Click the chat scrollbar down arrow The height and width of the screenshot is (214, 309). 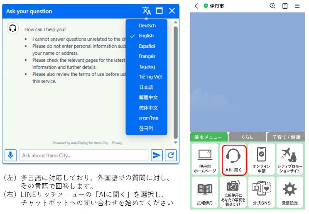pyautogui.click(x=176, y=142)
